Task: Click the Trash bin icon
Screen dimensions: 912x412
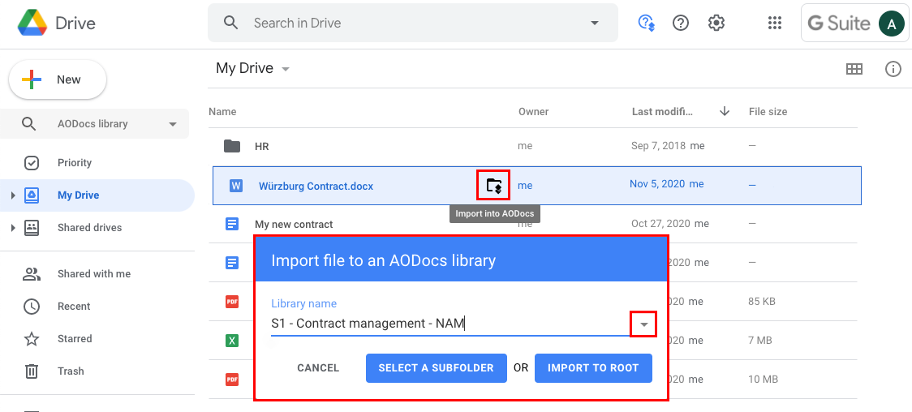Action: (32, 371)
